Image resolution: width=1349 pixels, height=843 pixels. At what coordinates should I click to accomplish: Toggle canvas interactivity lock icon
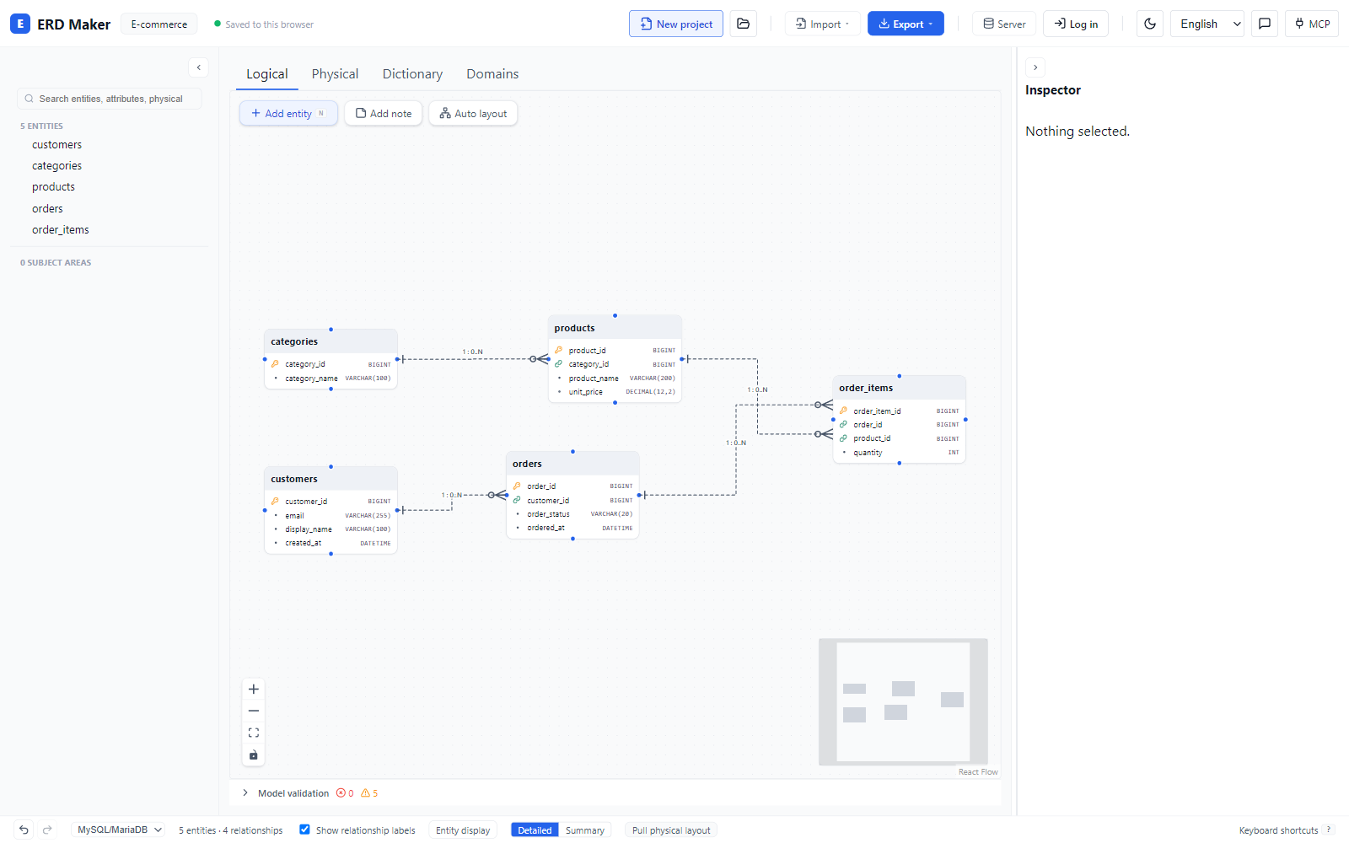click(254, 755)
